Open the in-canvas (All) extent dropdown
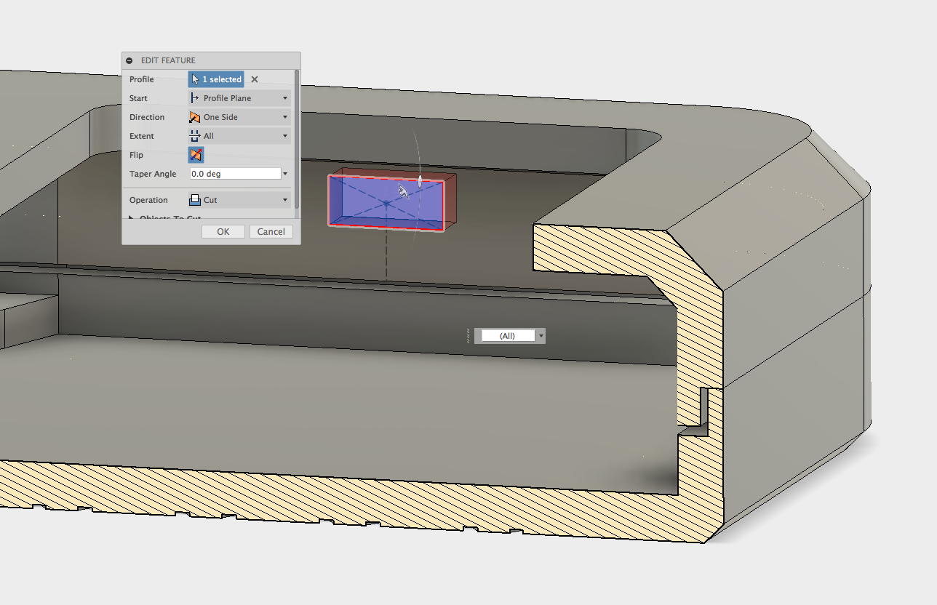 tap(540, 336)
